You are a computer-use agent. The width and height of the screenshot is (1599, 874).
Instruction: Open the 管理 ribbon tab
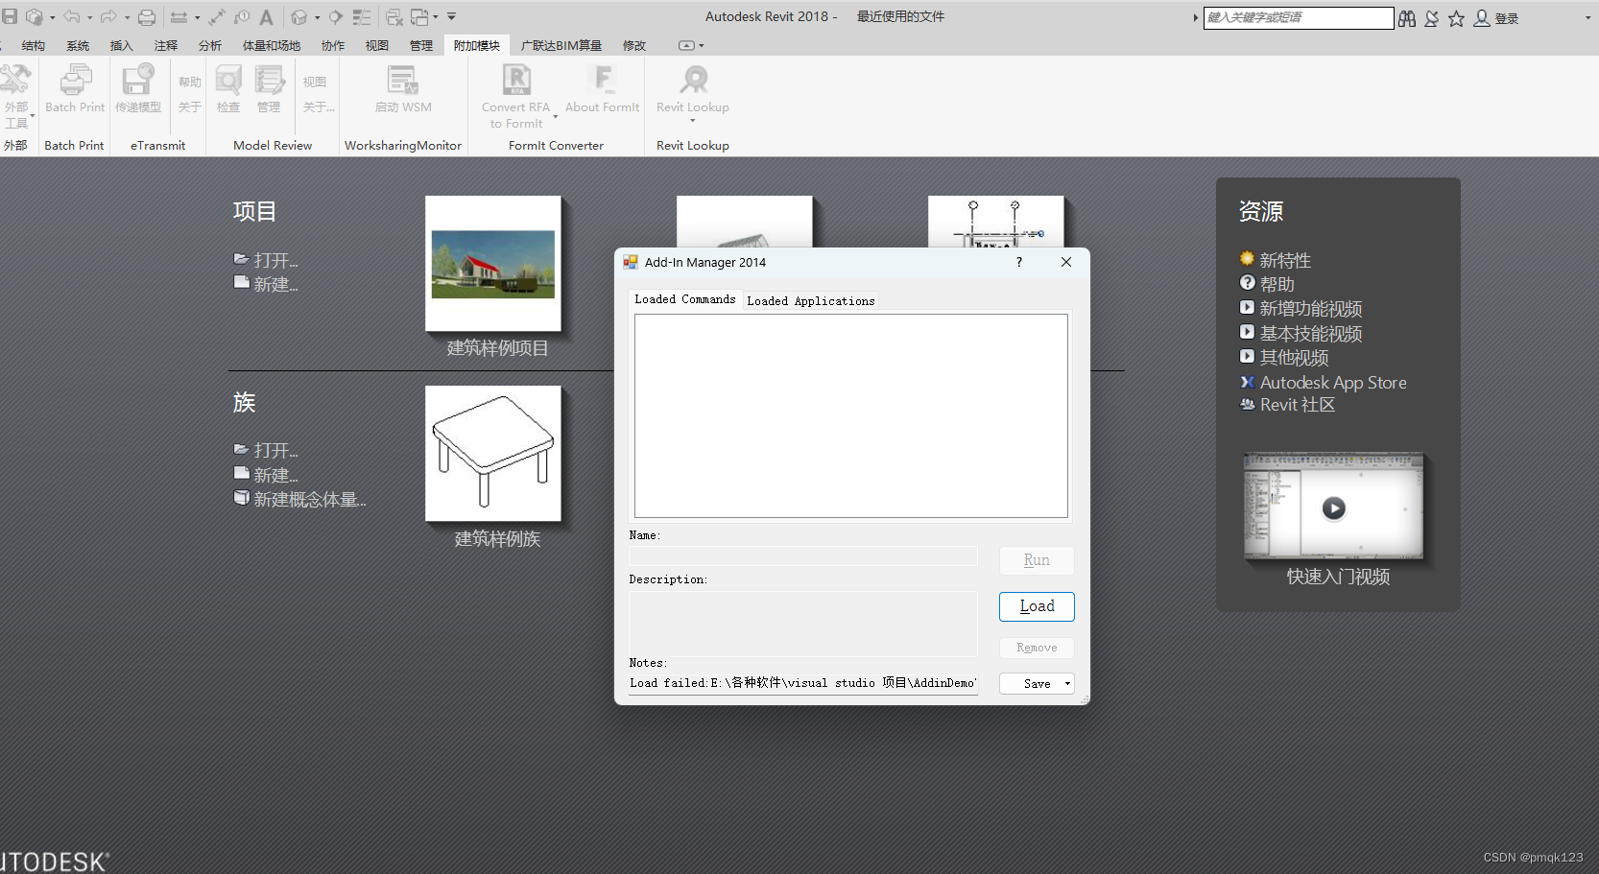(x=421, y=45)
